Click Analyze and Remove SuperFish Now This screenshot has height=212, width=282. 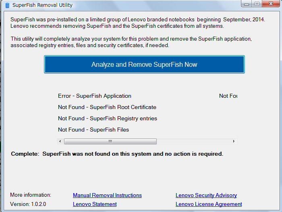click(x=144, y=64)
